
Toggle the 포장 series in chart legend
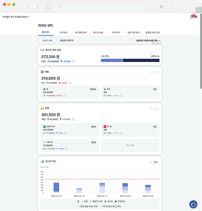point(85,201)
